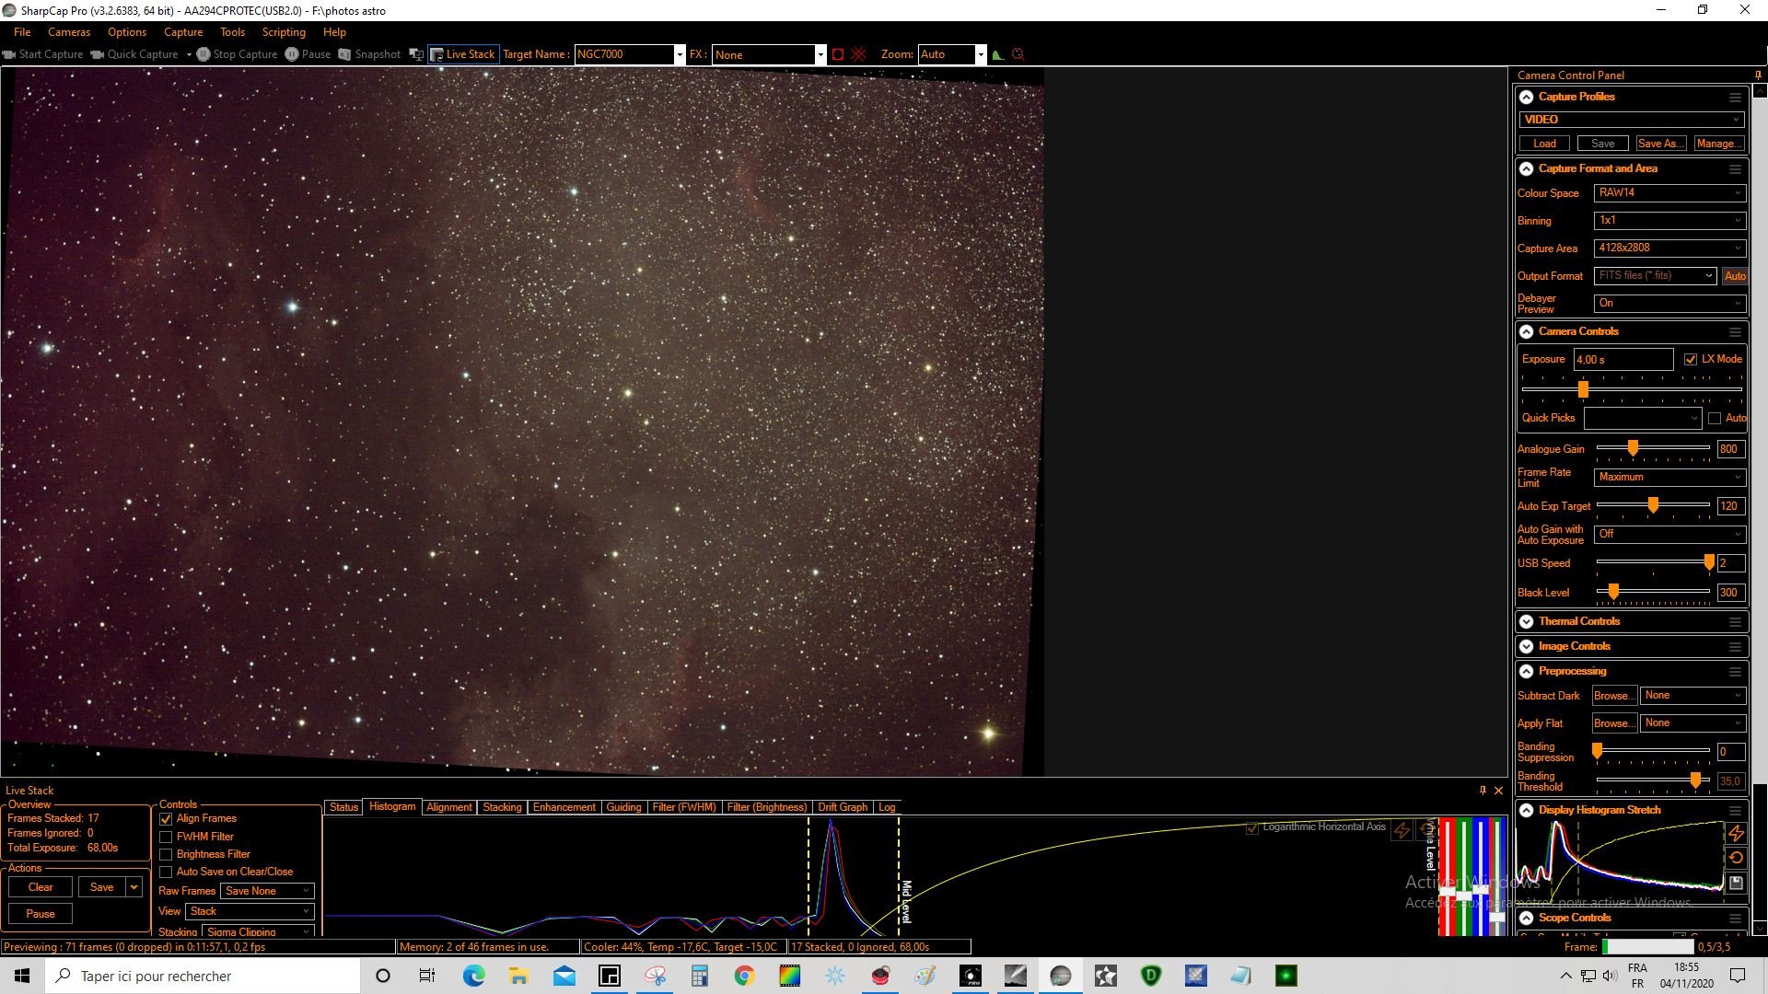Switch to the Alignment tab
1768x994 pixels.
point(449,807)
